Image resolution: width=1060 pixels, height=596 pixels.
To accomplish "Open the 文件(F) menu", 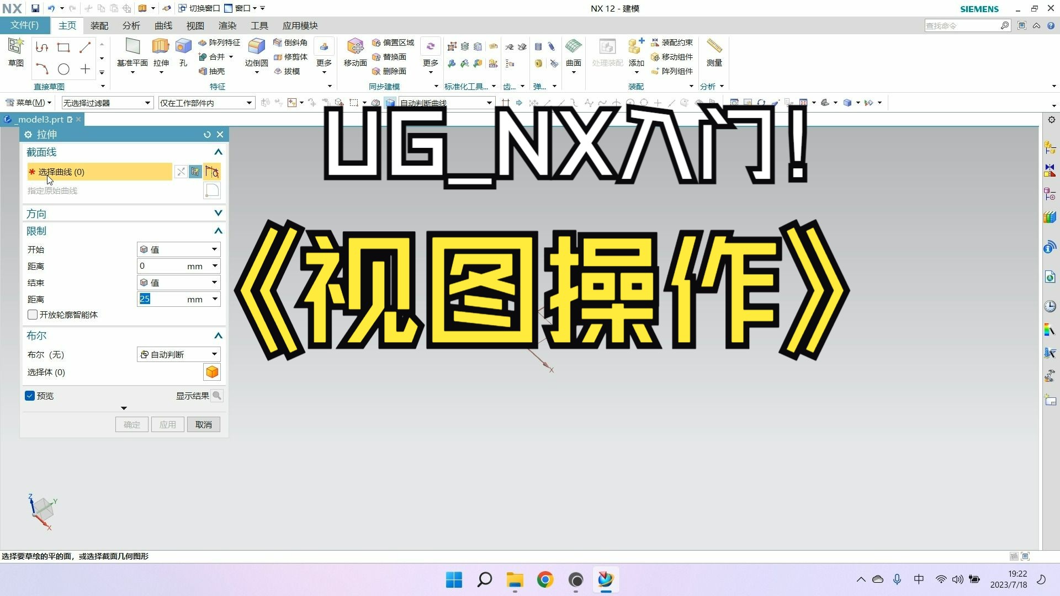I will (x=25, y=25).
